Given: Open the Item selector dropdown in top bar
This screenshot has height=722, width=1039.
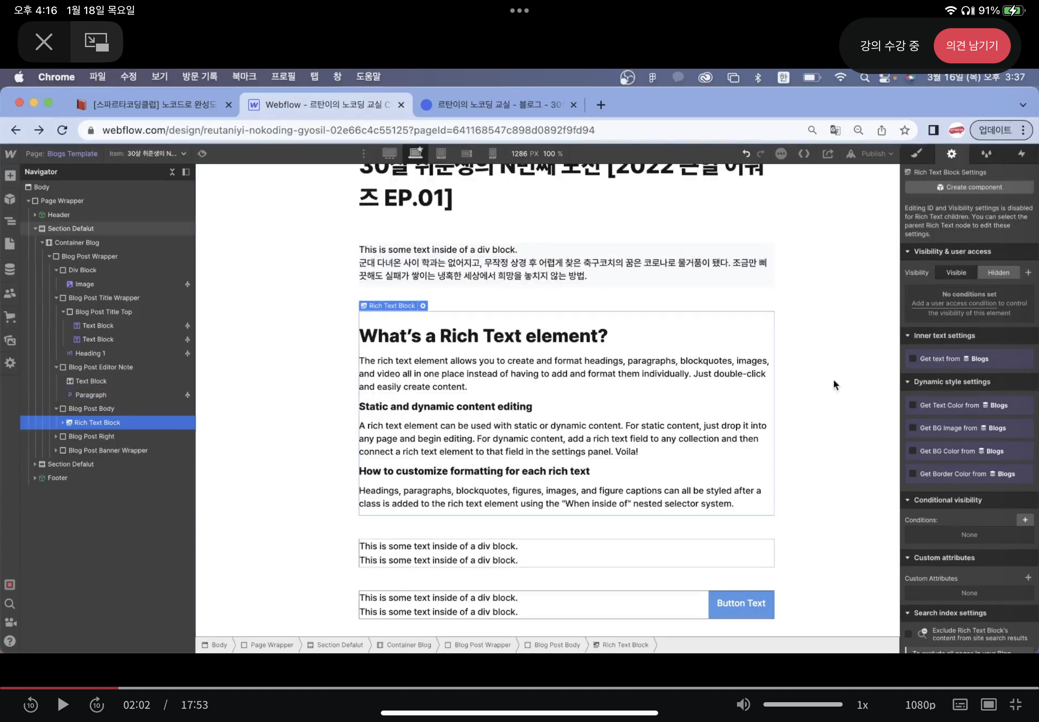Looking at the screenshot, I should point(147,154).
